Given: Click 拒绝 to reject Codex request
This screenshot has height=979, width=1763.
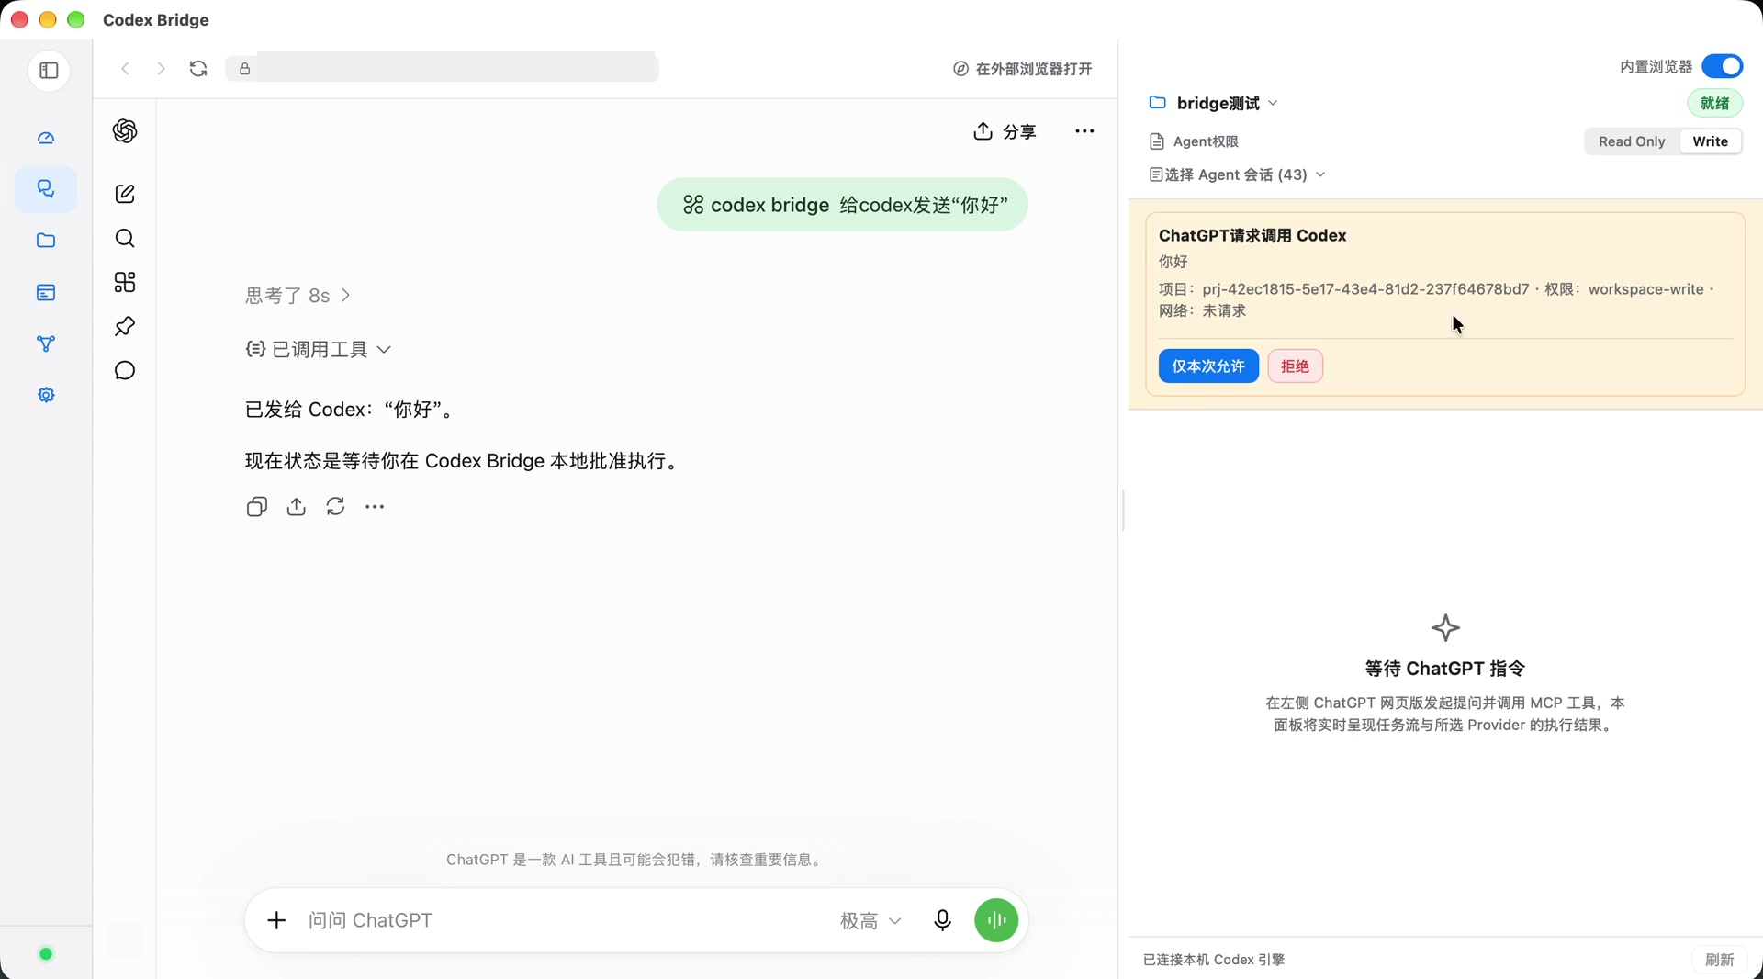Looking at the screenshot, I should [x=1295, y=366].
